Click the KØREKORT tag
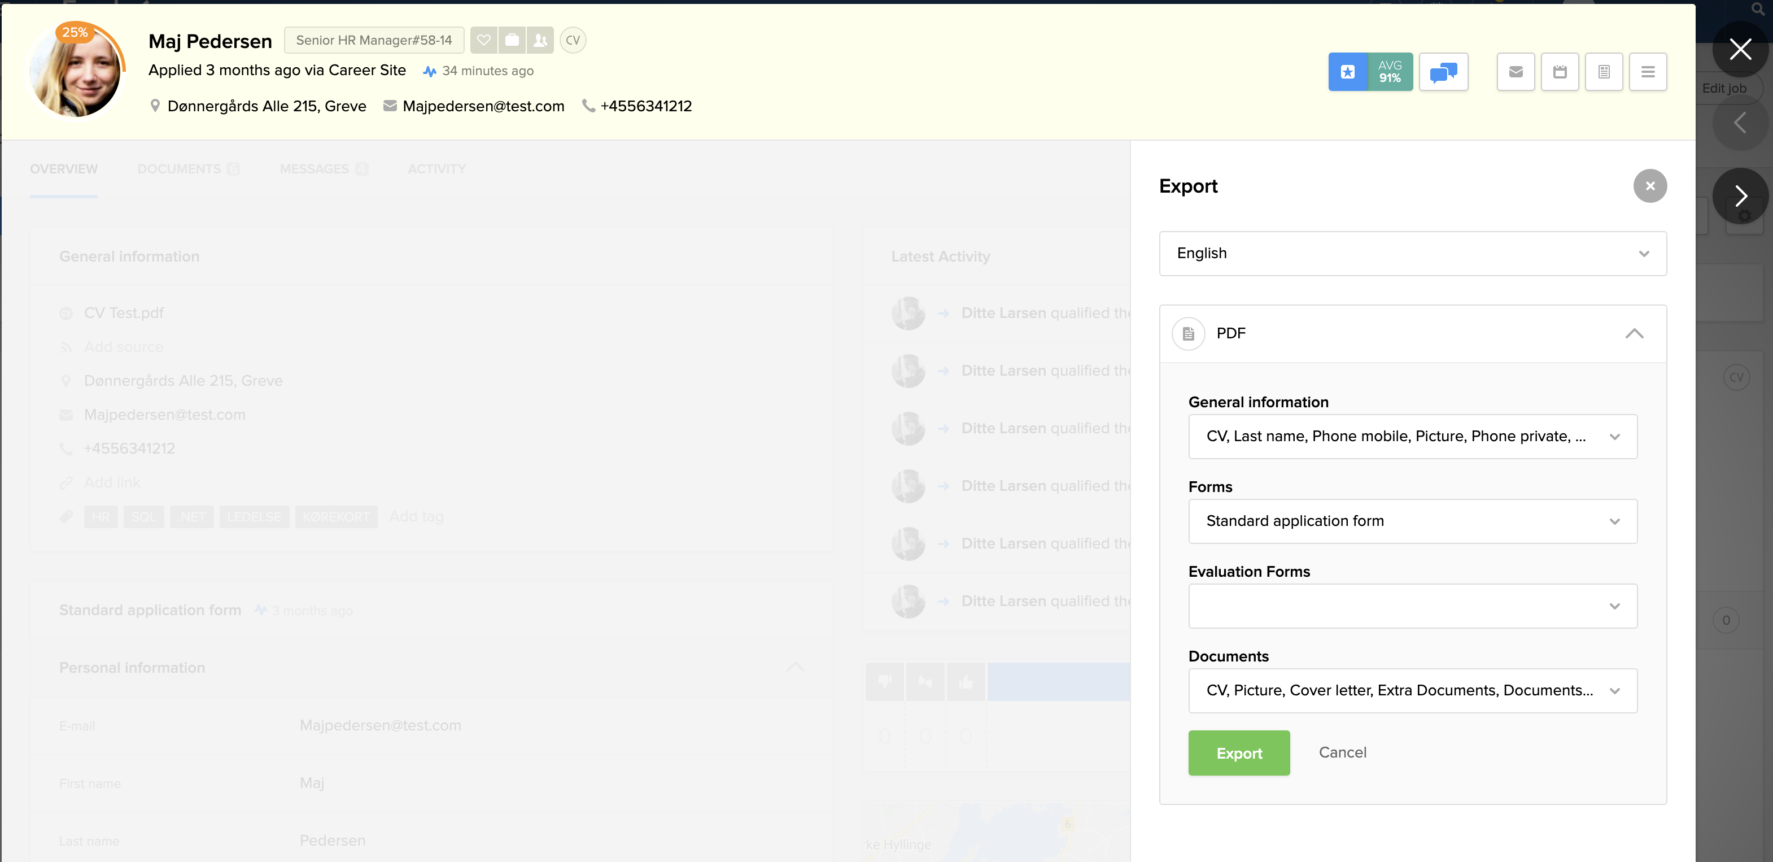Viewport: 1773px width, 862px height. 336,517
